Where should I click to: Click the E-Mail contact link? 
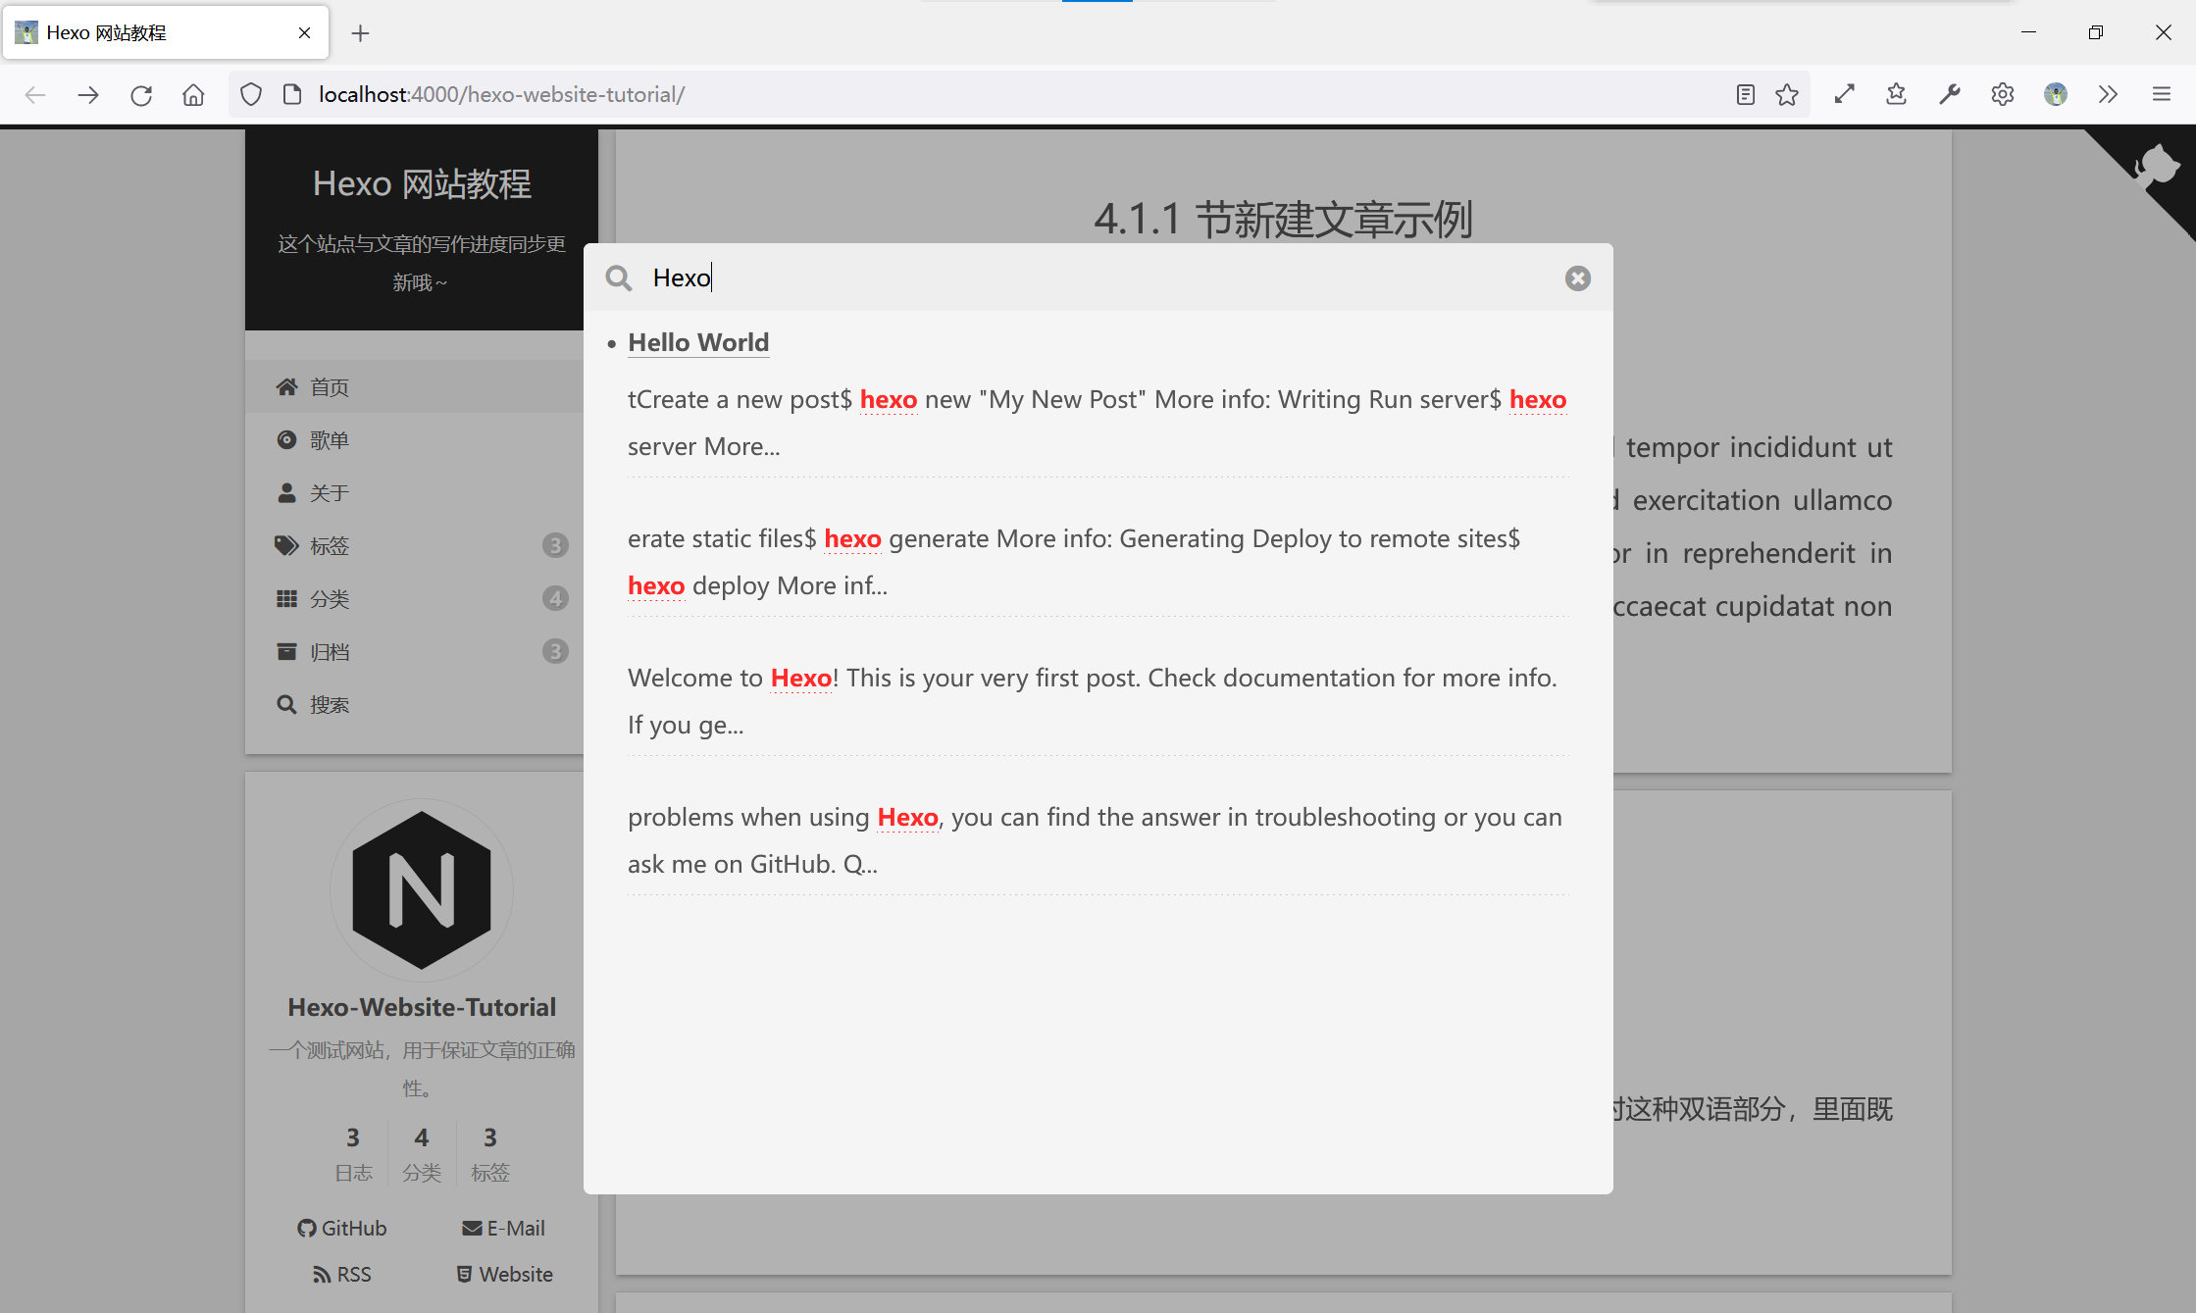pos(504,1228)
